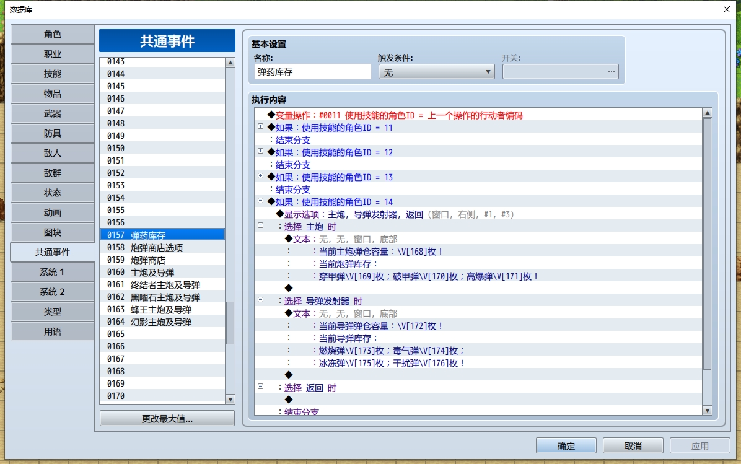Select the 状态 tab
Viewport: 741px width, 464px height.
[53, 193]
